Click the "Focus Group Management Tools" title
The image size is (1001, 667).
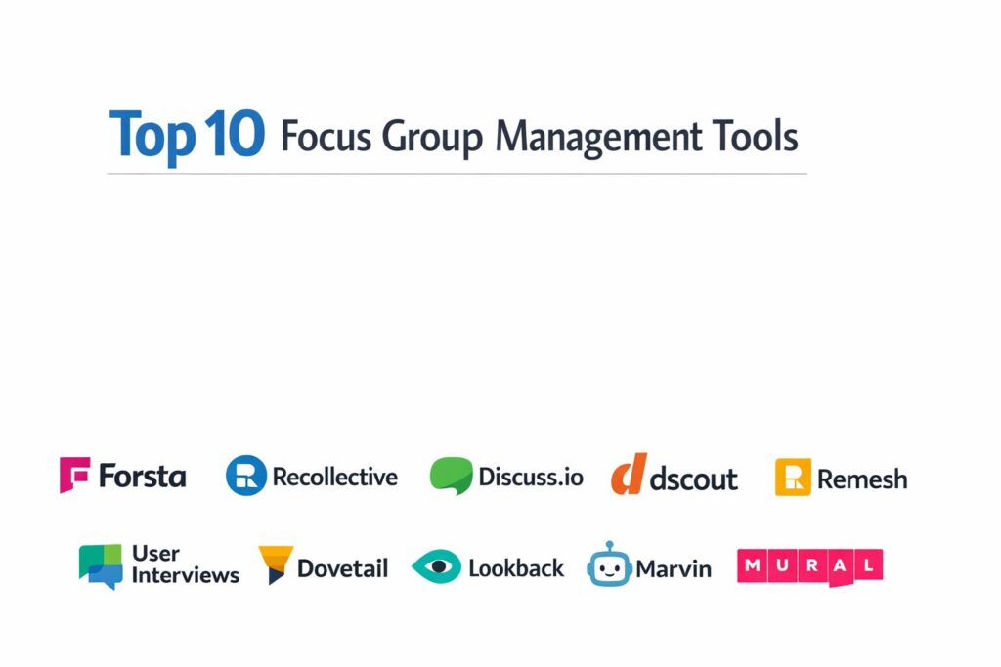point(539,137)
